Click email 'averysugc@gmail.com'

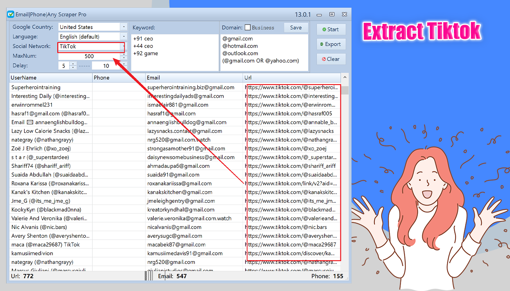(174, 236)
